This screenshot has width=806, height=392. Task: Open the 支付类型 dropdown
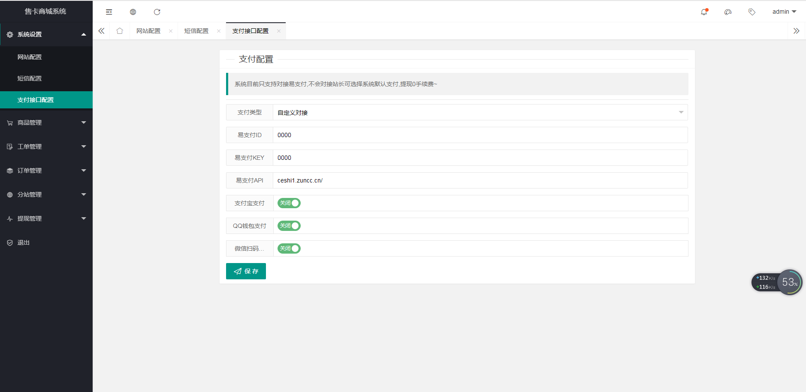[x=480, y=112]
